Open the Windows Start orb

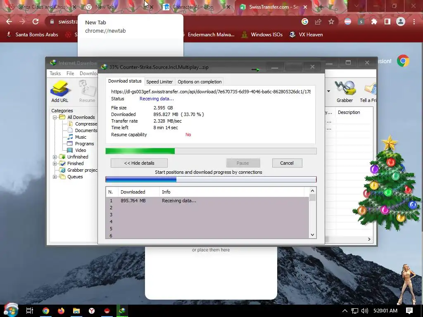coord(11,310)
